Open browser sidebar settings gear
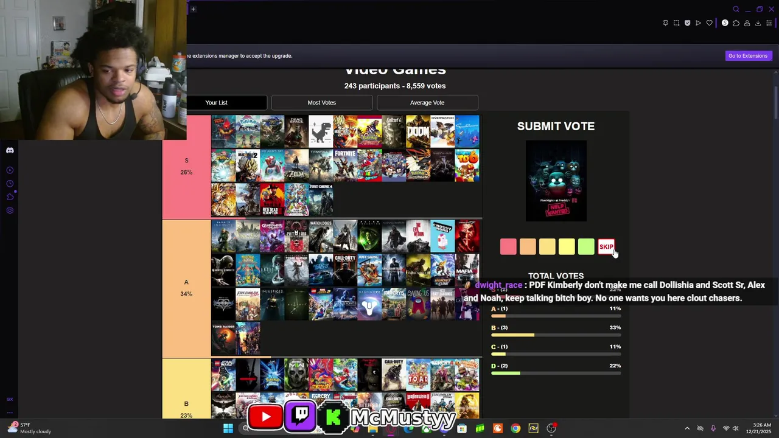Screen dimensions: 779x438 pyautogui.click(x=10, y=210)
